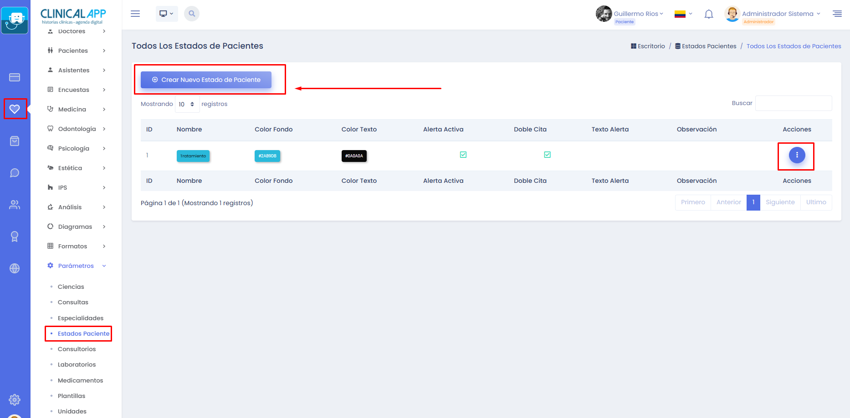Open the notifications bell
The width and height of the screenshot is (850, 418).
[708, 14]
